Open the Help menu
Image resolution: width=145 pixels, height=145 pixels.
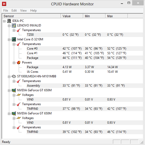point(33,11)
